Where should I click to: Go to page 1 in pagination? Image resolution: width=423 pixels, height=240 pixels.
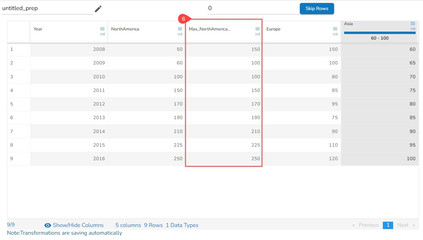pos(388,225)
